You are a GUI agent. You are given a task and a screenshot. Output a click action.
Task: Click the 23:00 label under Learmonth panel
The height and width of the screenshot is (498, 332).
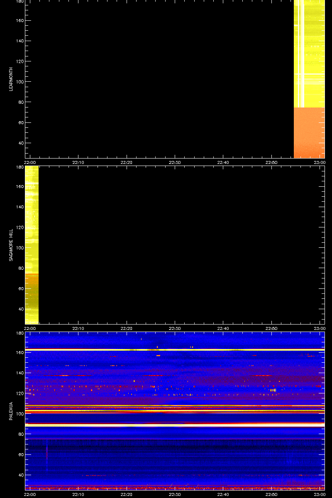[319, 163]
